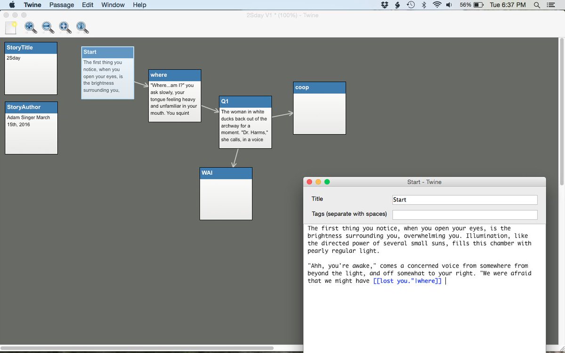
Task: Click the Bluetooth menu bar icon
Action: (x=424, y=5)
